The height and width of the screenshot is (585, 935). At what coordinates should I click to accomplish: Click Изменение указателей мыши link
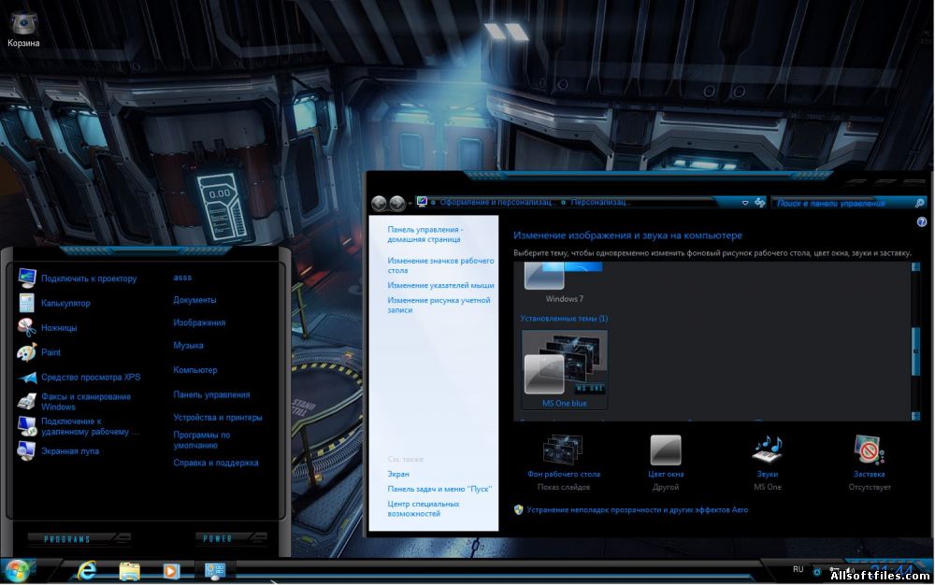click(x=440, y=285)
